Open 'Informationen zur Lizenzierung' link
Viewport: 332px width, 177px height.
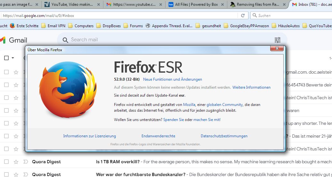click(90, 136)
